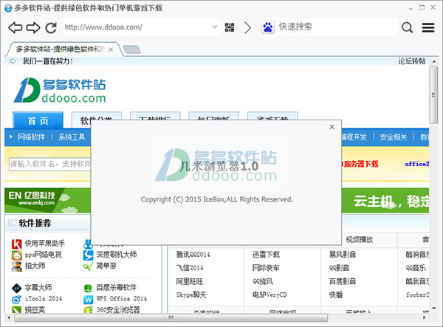Switch to the 多多软件站 browser tab

tap(61, 49)
